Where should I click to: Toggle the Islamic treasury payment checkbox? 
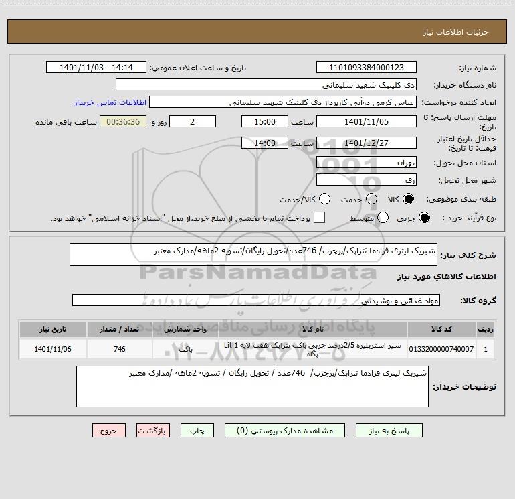click(319, 218)
